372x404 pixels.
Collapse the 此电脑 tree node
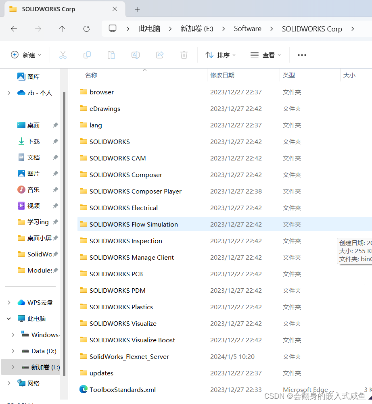(x=9, y=319)
